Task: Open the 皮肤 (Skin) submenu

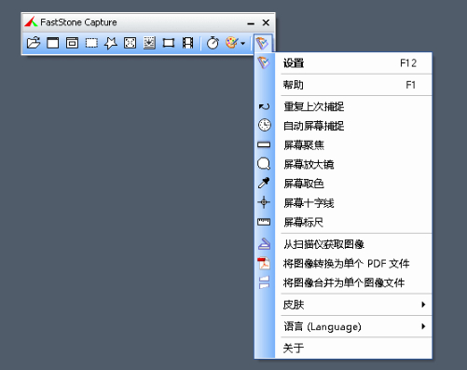Action: (343, 305)
